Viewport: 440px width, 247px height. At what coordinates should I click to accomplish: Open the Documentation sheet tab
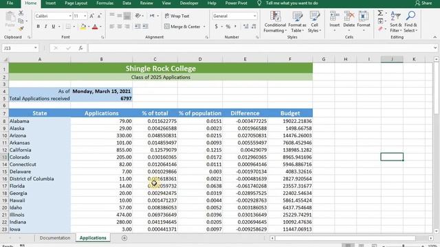55,238
